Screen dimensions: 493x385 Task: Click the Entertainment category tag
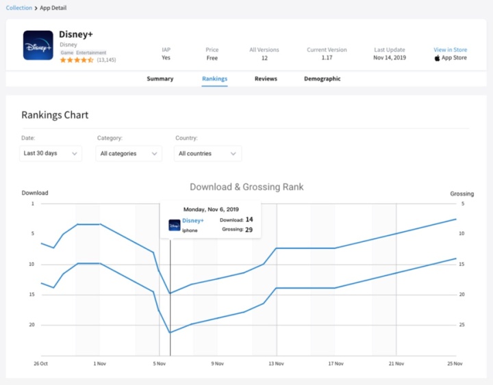[x=91, y=53]
